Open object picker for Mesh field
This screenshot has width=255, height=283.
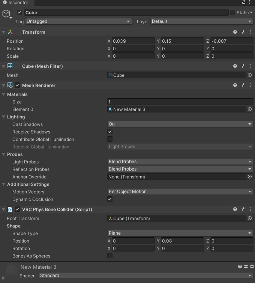click(250, 75)
